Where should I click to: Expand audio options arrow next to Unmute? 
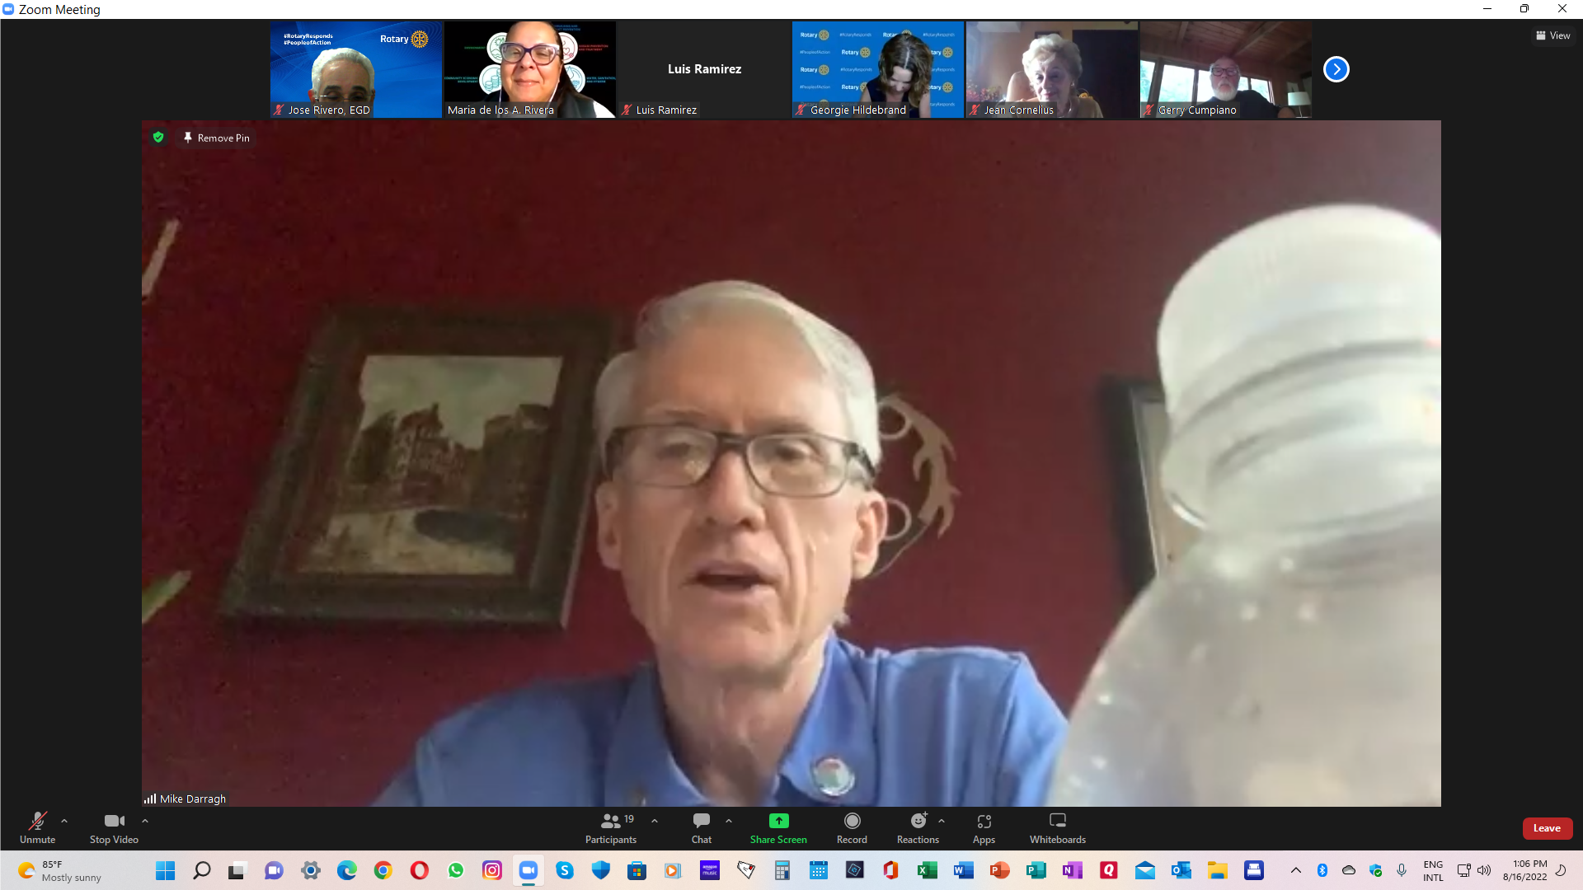64,821
